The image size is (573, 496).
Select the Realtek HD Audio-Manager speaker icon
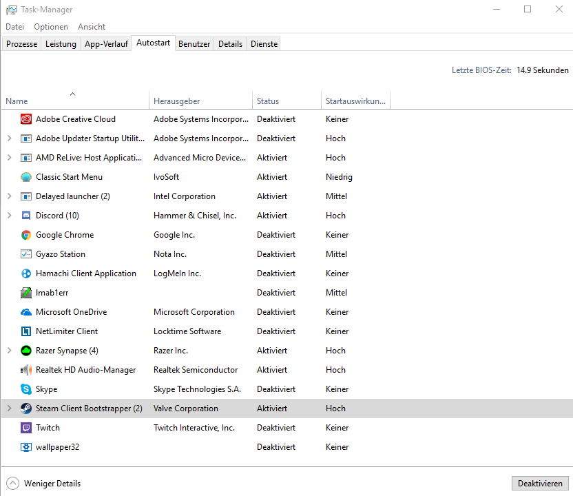[x=26, y=370]
